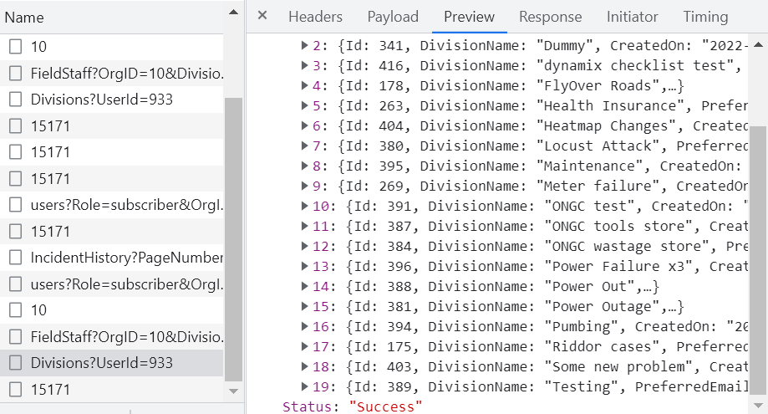The height and width of the screenshot is (414, 768).
Task: Open the Initiator tab
Action: (632, 17)
